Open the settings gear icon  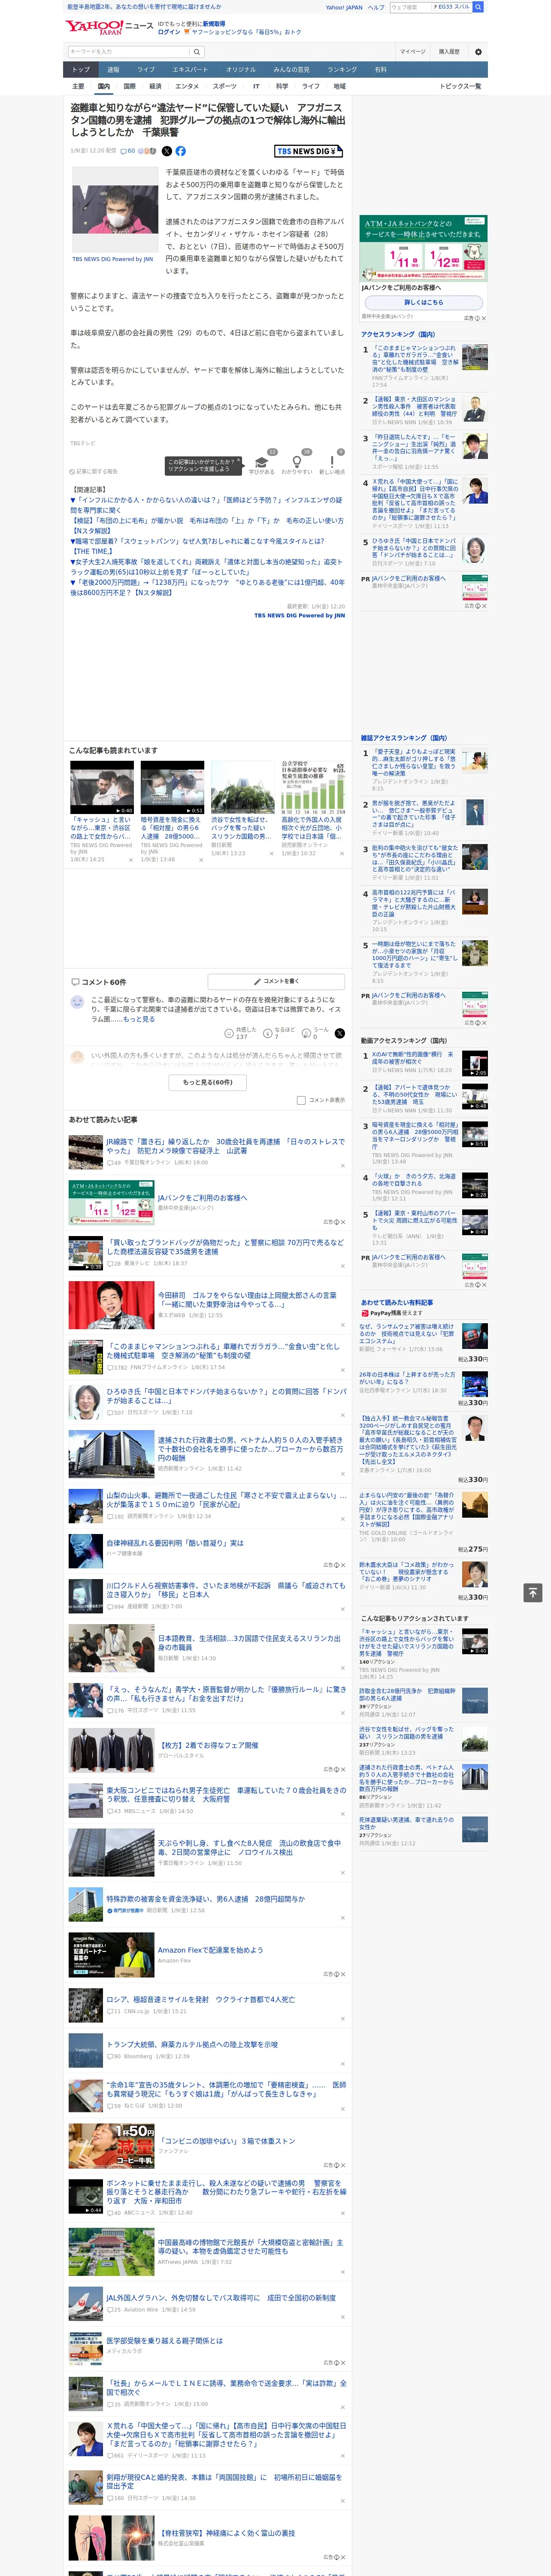click(478, 52)
